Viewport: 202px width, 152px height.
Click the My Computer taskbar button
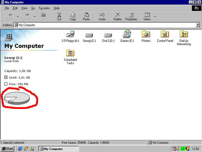pyautogui.click(x=59, y=149)
